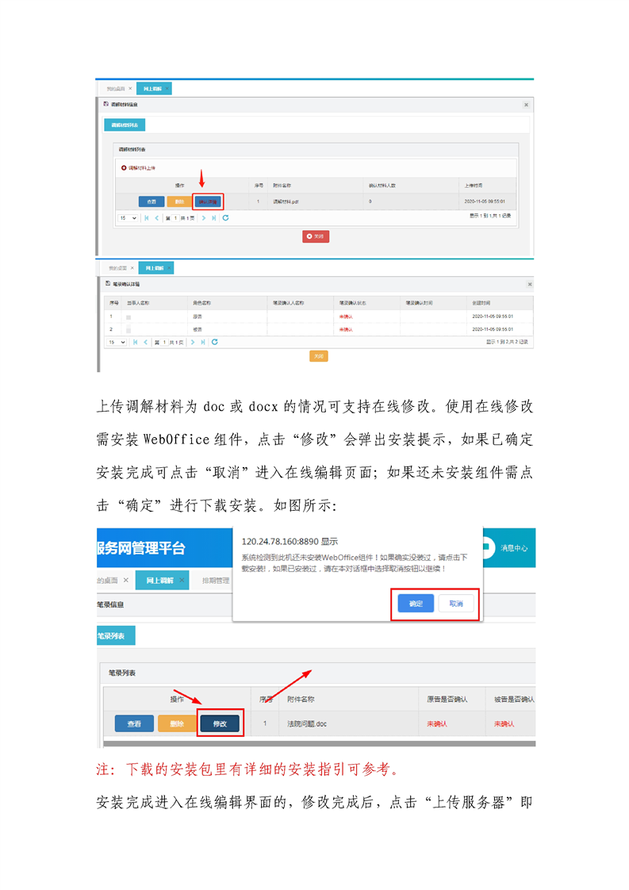
Task: Close 网上调解 tab in top panel
Action: coord(167,89)
